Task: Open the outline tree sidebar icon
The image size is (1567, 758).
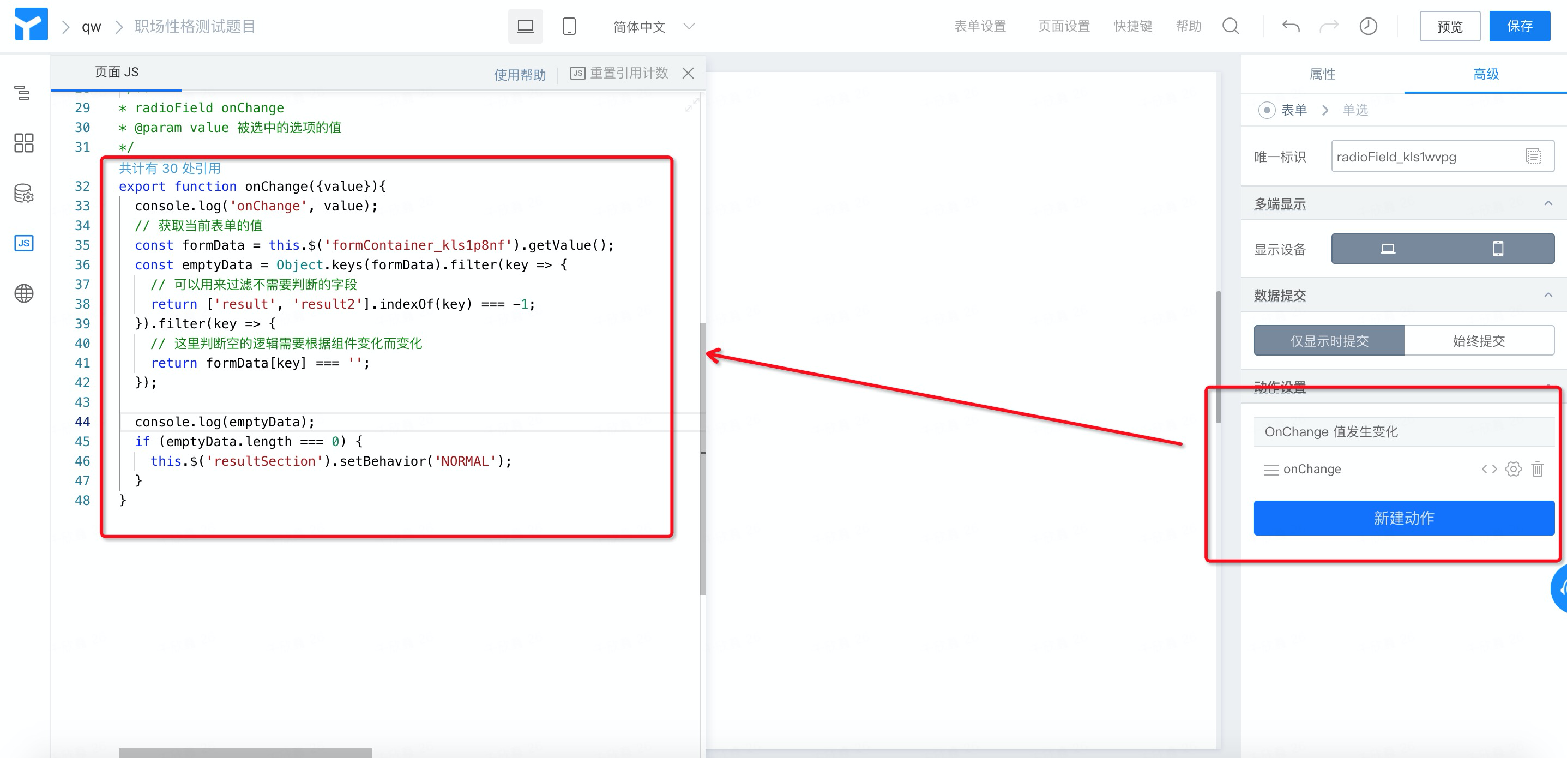Action: (23, 93)
